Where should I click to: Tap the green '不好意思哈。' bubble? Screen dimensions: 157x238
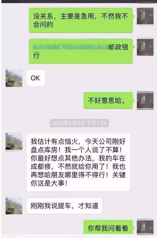108,101
